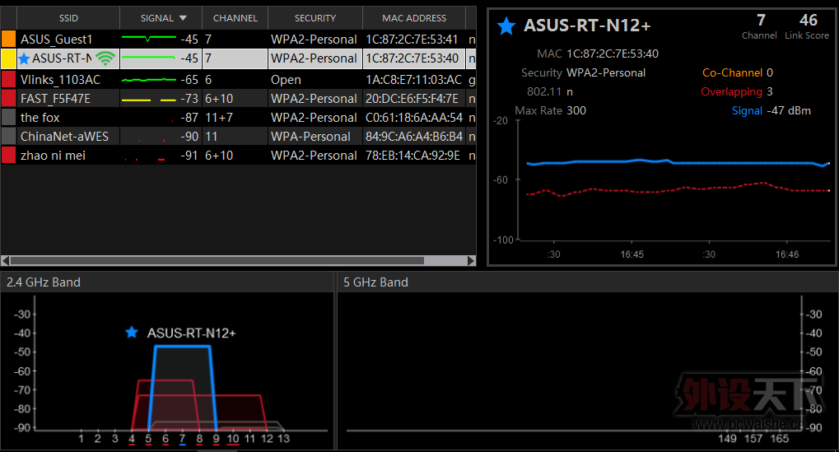
Task: Sort by the SIGNAL column header
Action: pos(161,18)
